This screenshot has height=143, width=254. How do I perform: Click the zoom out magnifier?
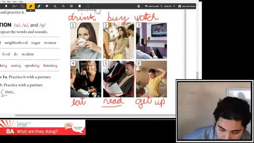(63, 6)
